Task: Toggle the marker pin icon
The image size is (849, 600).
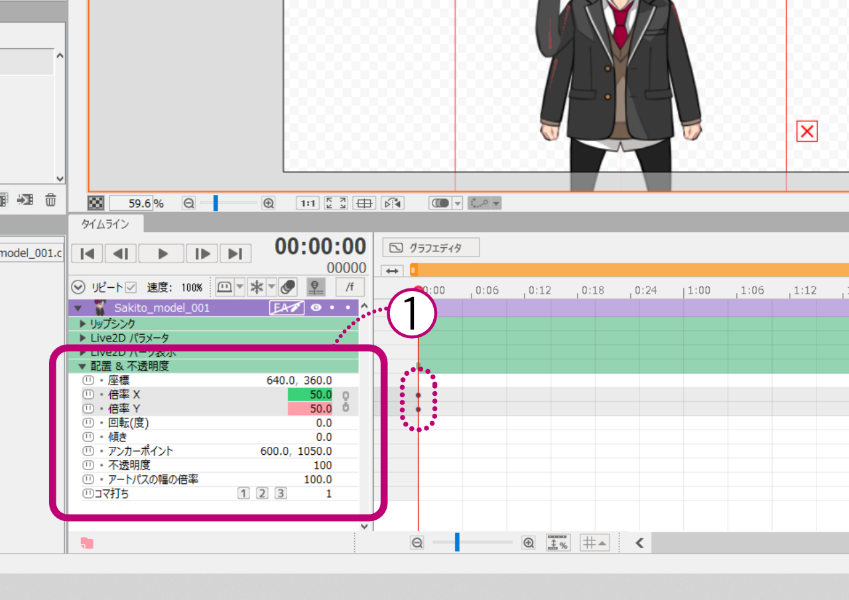Action: click(x=317, y=287)
